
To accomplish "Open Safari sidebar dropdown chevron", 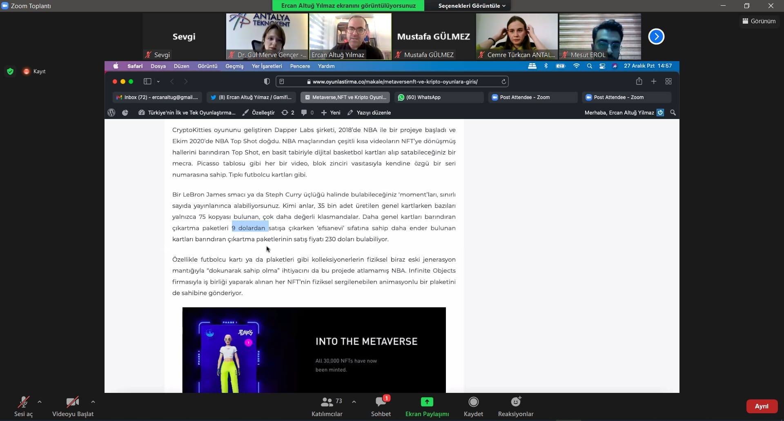I will pyautogui.click(x=158, y=82).
